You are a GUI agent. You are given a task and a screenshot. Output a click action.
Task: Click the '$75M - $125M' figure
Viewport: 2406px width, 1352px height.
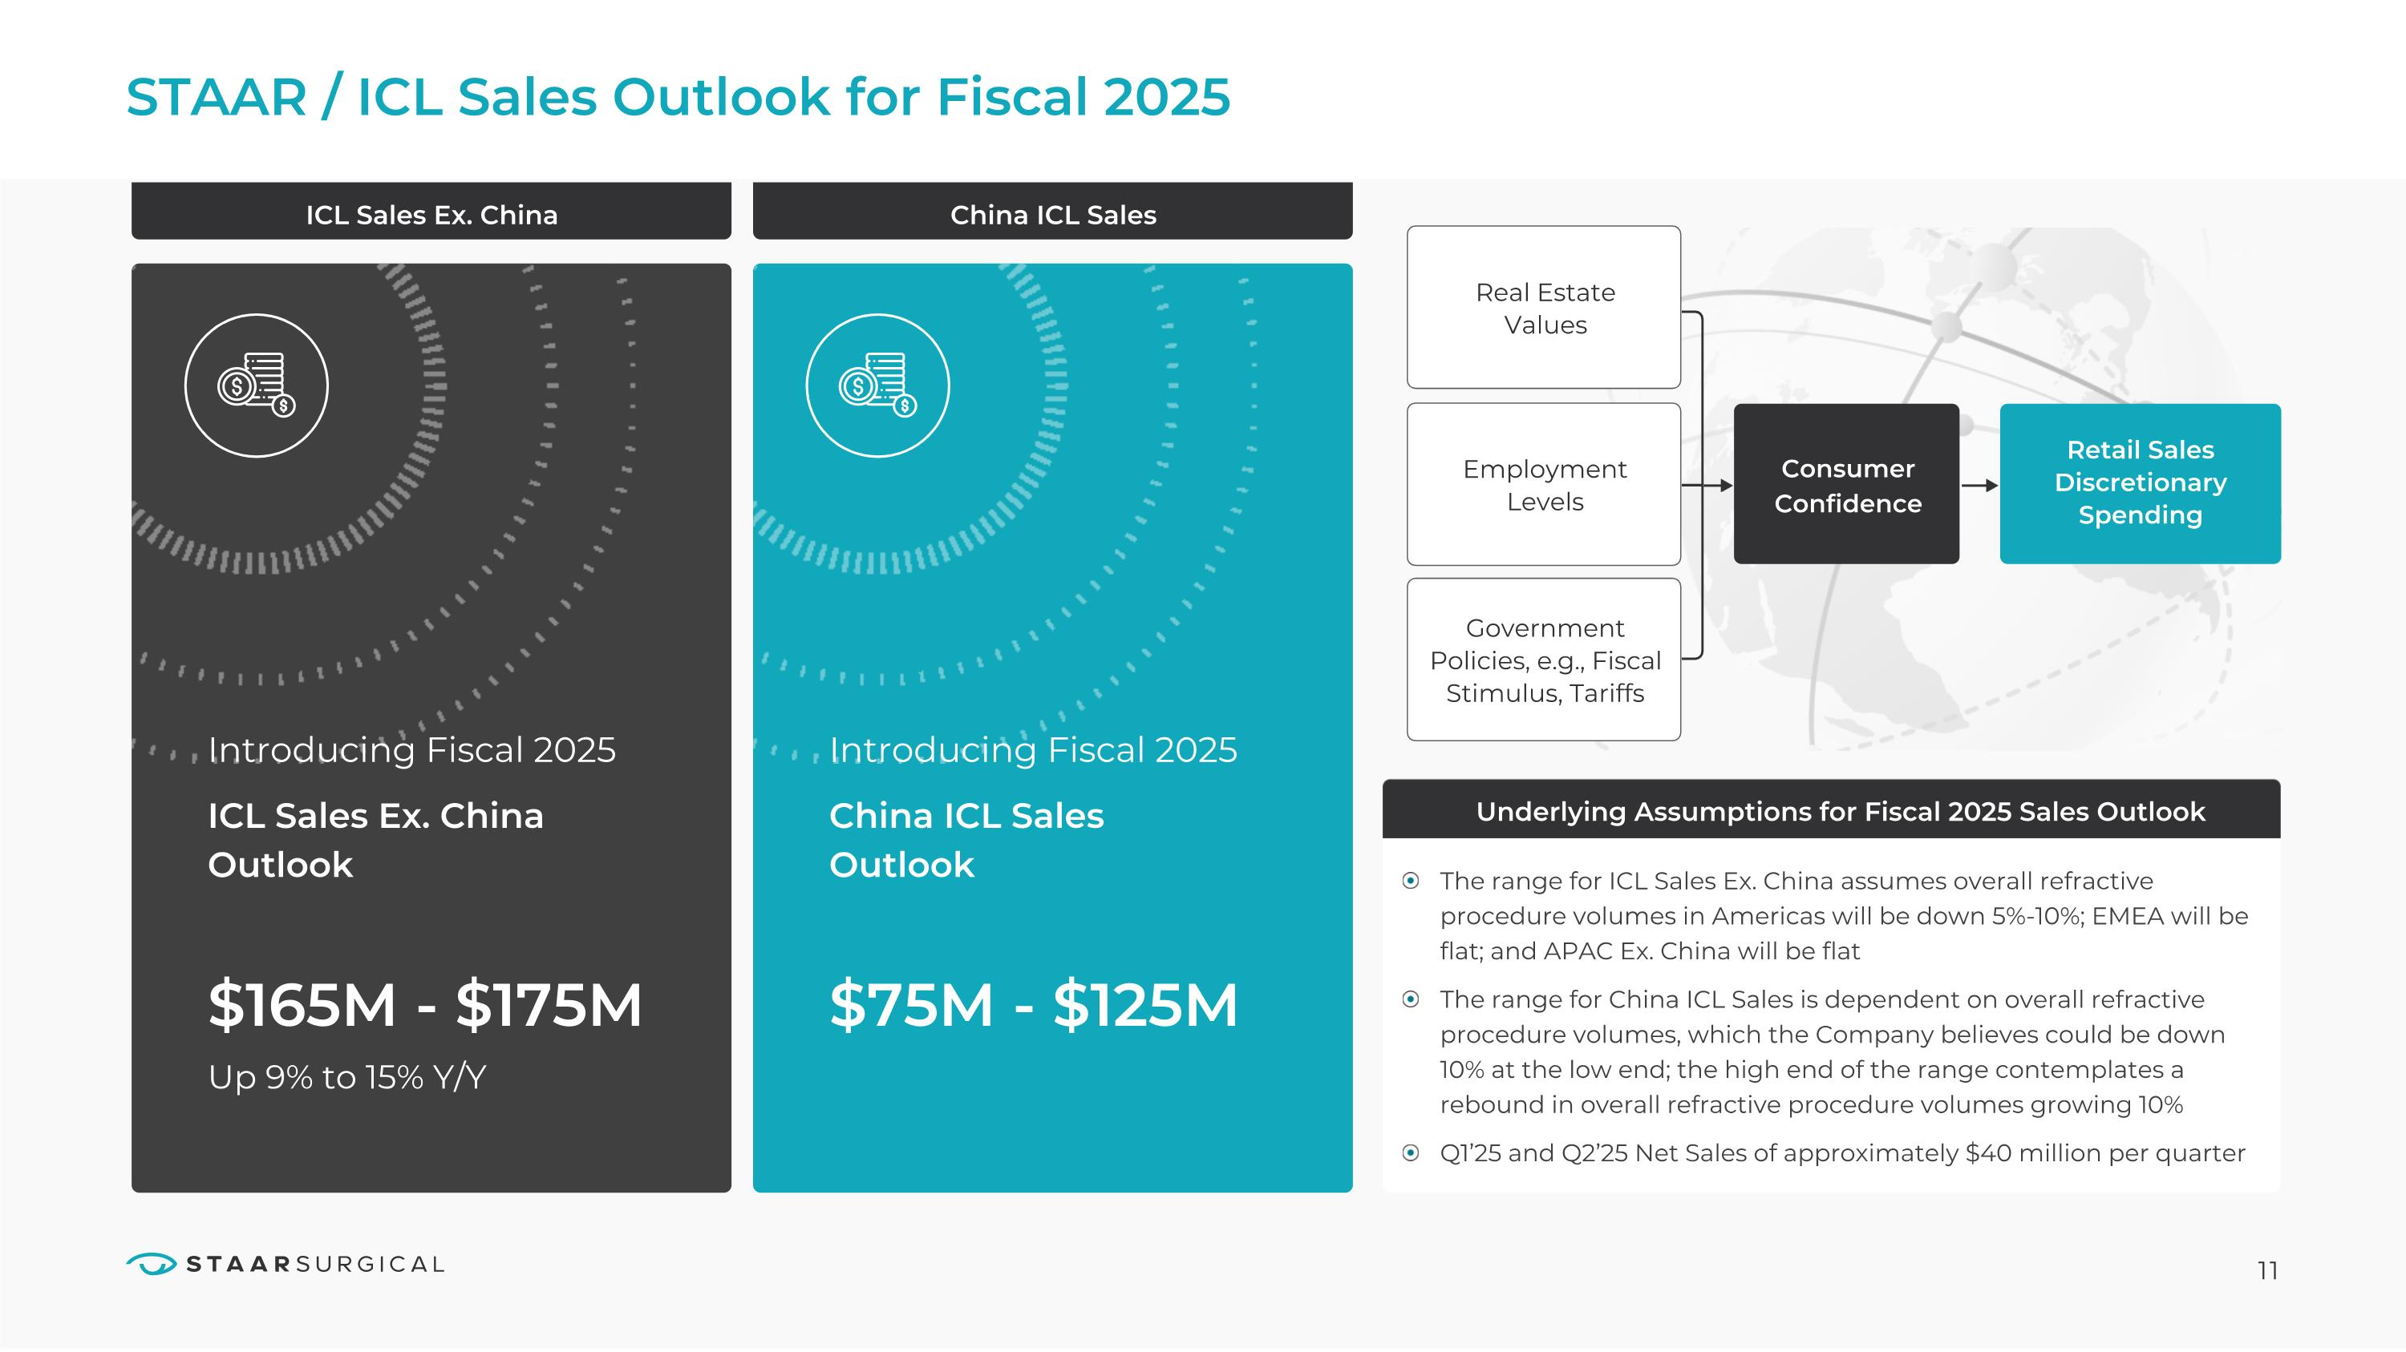1033,1005
